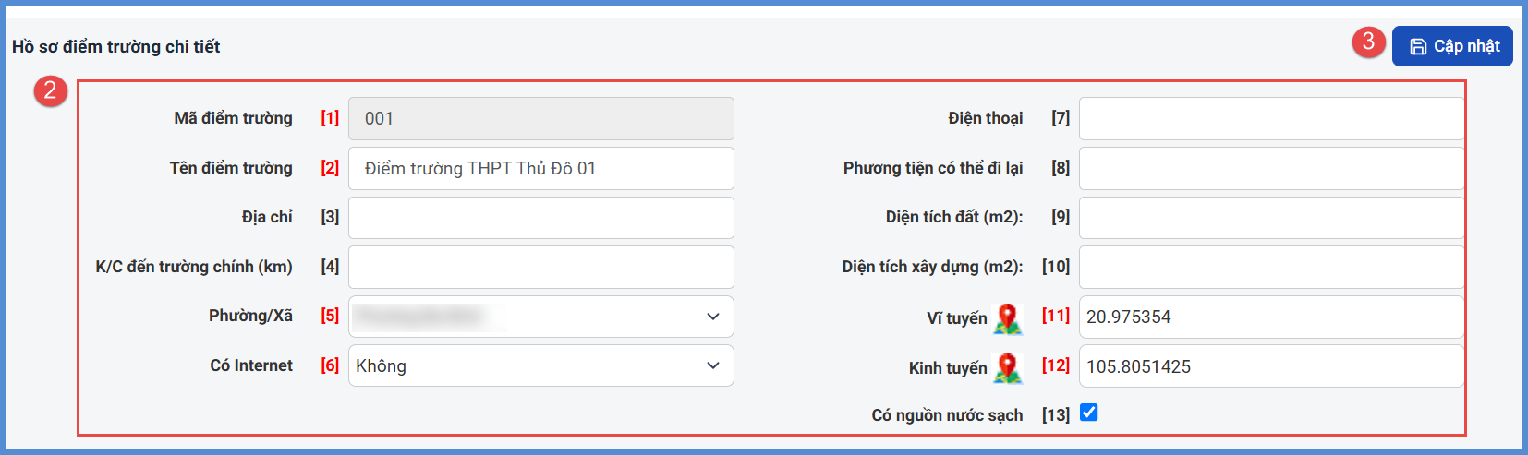This screenshot has height=455, width=1528.
Task: Click into the Địa chỉ field
Action: [x=541, y=218]
